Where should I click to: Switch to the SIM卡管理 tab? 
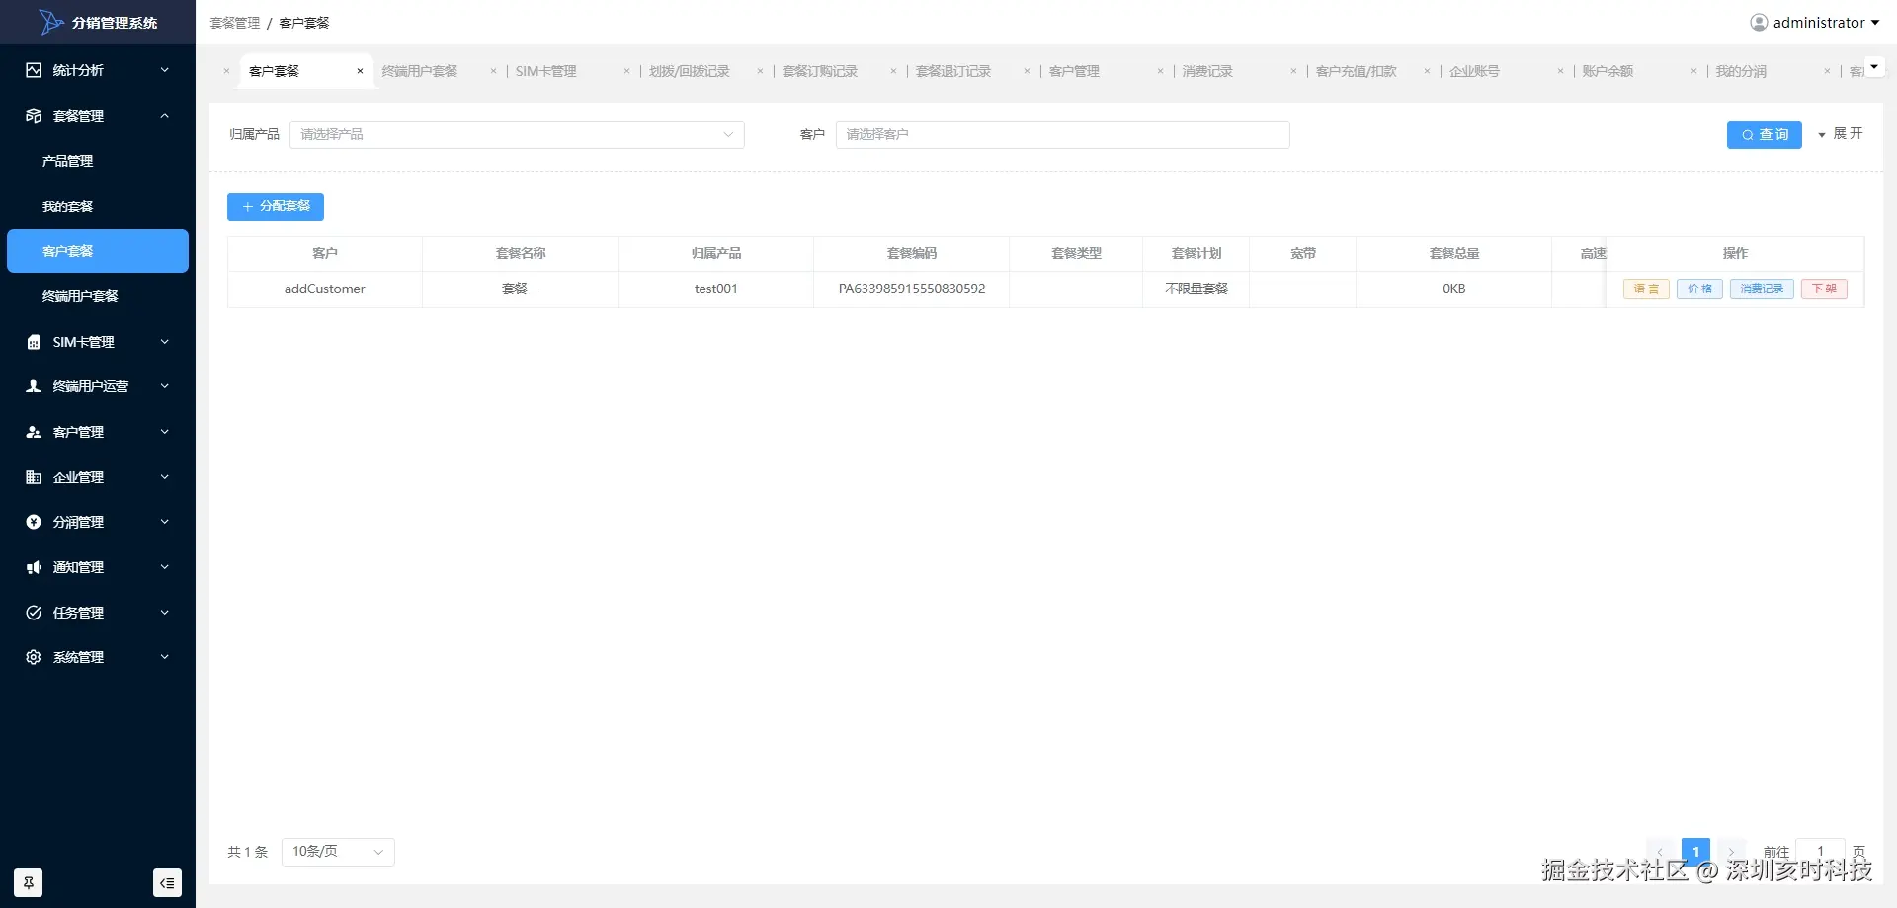click(x=545, y=71)
